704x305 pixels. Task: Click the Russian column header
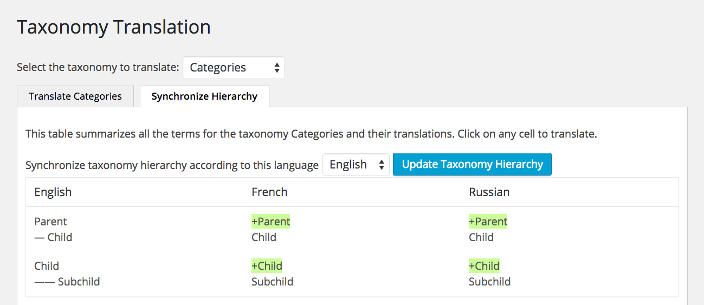pyautogui.click(x=489, y=192)
